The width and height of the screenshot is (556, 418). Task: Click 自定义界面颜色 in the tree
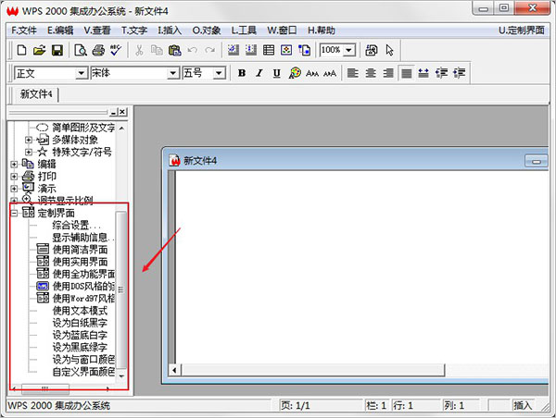[83, 372]
